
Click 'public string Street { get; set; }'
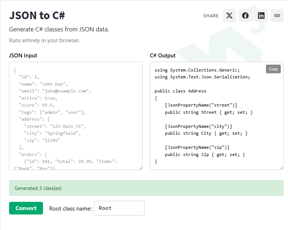coord(209,112)
